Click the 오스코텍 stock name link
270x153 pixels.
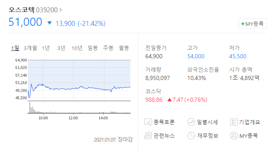(x=21, y=10)
